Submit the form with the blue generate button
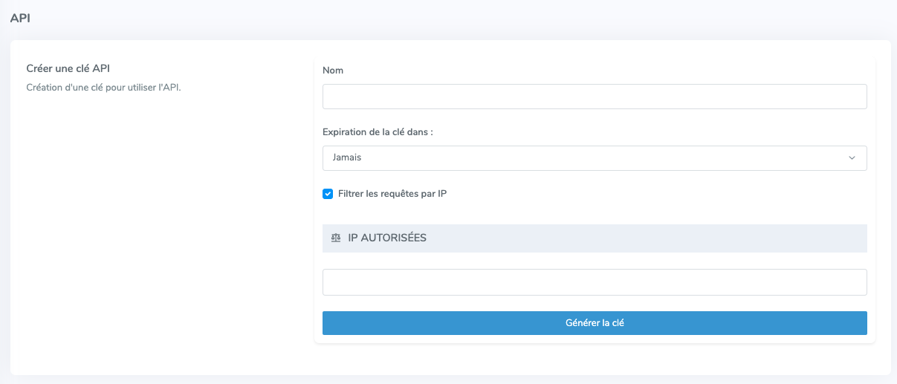Image resolution: width=897 pixels, height=384 pixels. pos(595,323)
